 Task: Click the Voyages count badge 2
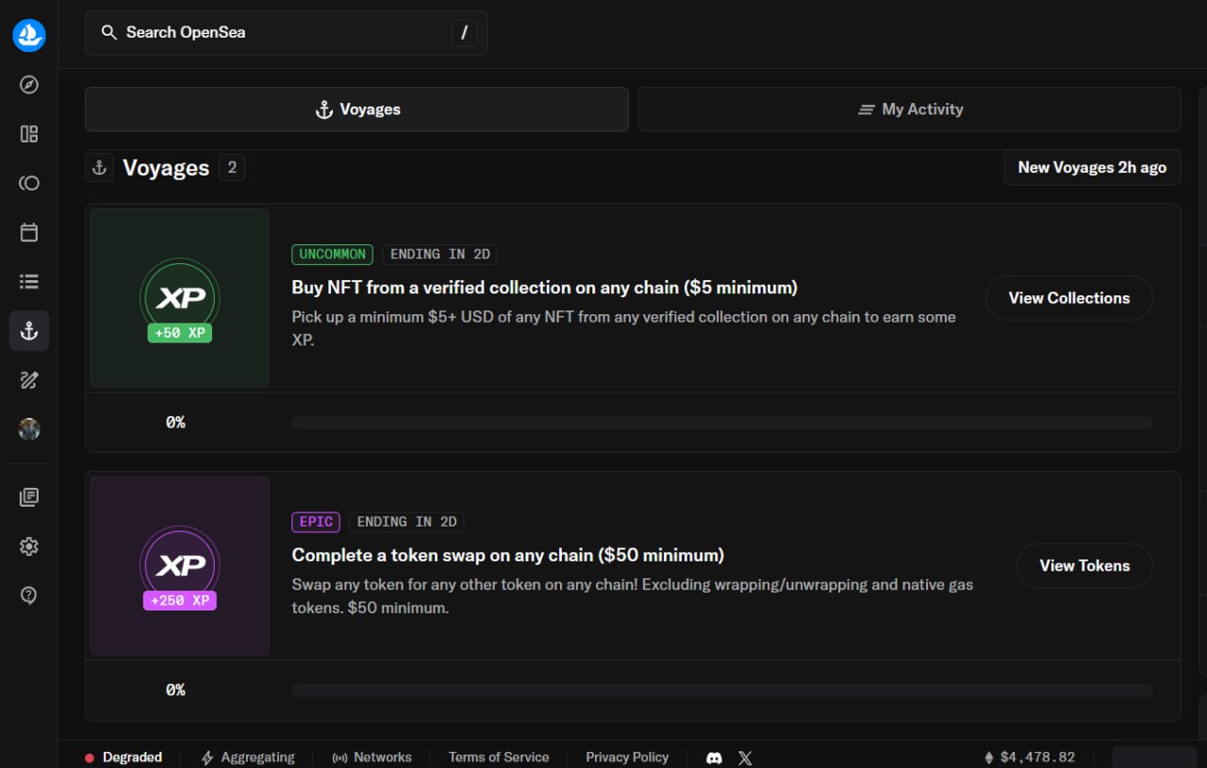click(231, 168)
